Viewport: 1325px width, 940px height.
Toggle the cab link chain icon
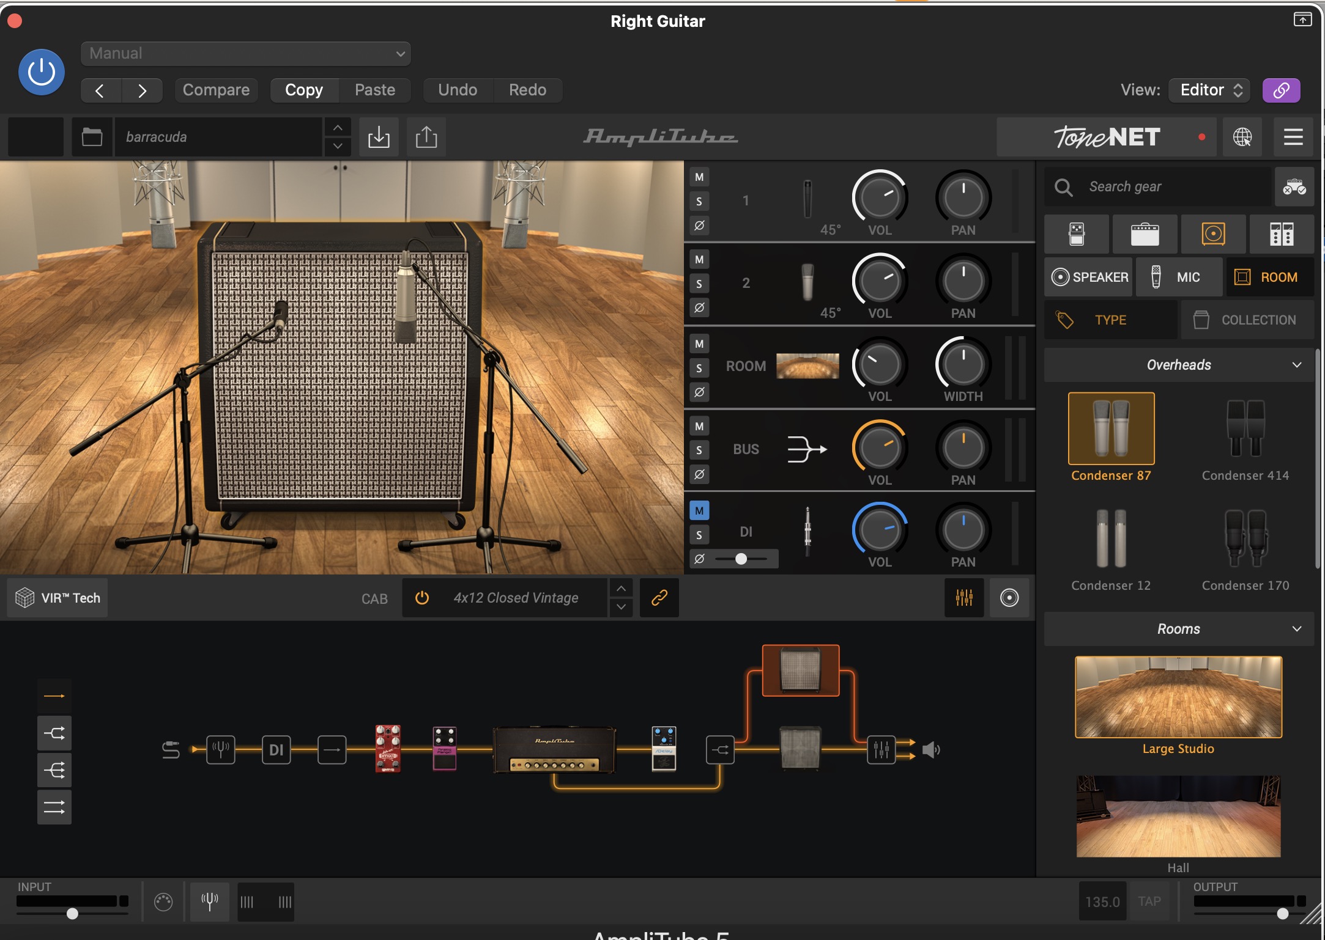(659, 598)
